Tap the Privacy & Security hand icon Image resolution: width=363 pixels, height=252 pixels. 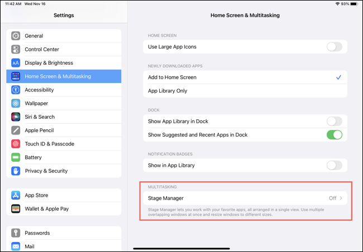[16, 171]
